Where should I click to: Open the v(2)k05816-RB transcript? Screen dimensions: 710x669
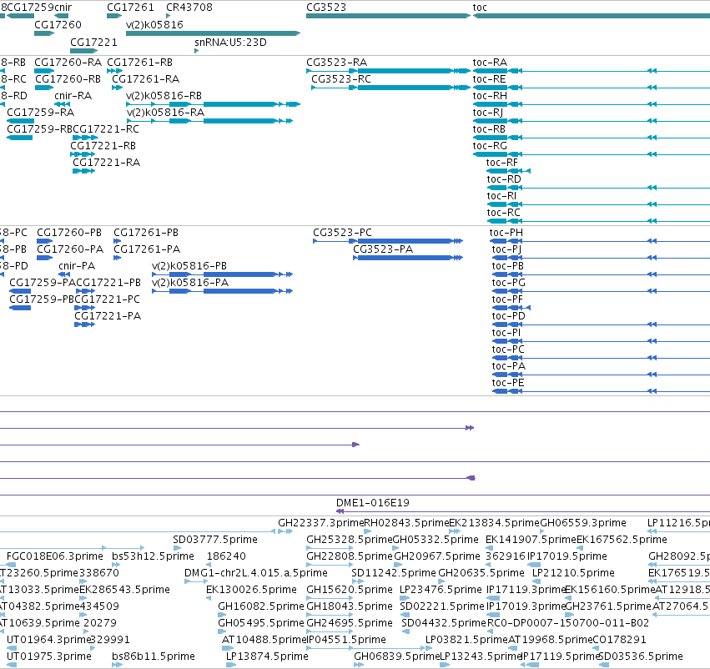coord(213,104)
